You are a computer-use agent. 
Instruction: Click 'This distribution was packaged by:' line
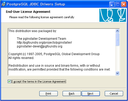(32, 31)
